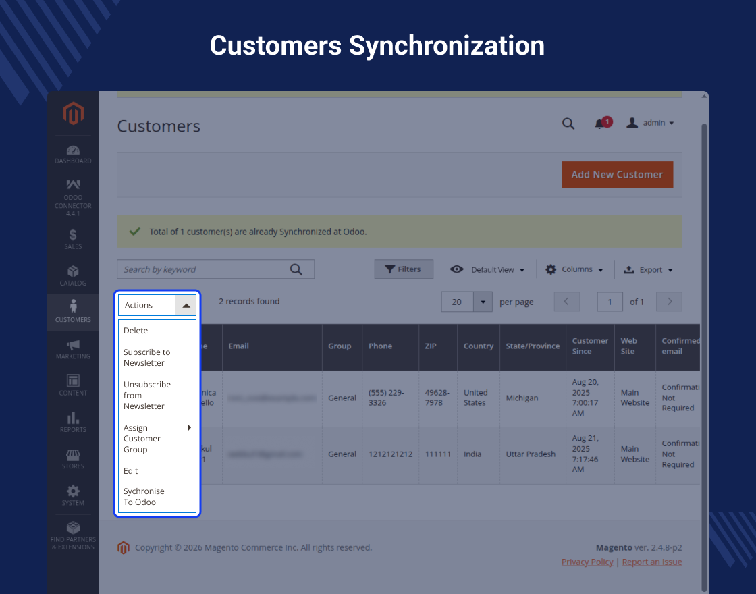Open the Content sidebar section
This screenshot has width=756, height=594.
pyautogui.click(x=74, y=385)
